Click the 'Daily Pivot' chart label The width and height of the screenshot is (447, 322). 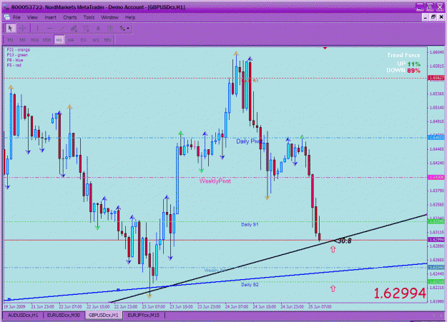(249, 141)
